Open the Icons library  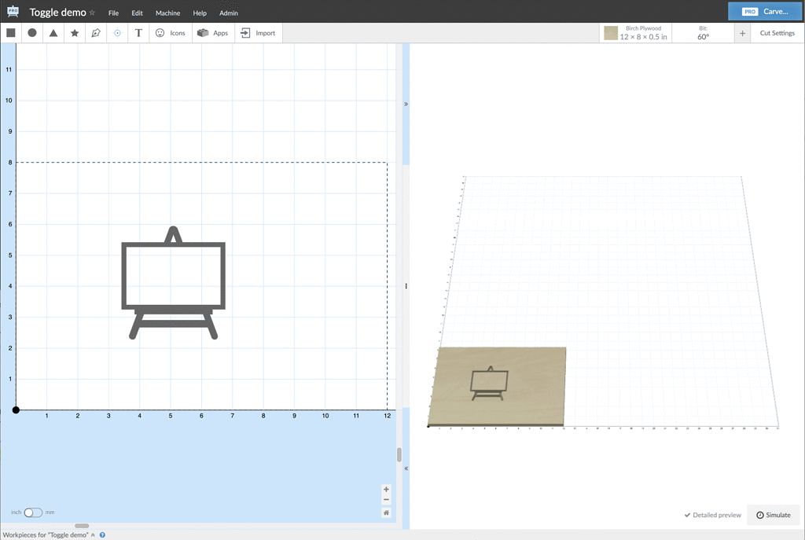(171, 32)
